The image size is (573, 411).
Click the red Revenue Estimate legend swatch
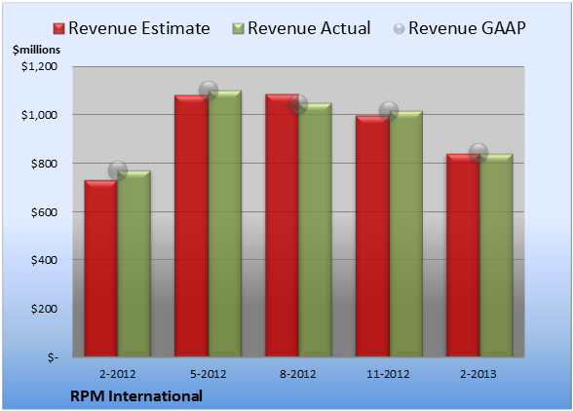coord(58,29)
